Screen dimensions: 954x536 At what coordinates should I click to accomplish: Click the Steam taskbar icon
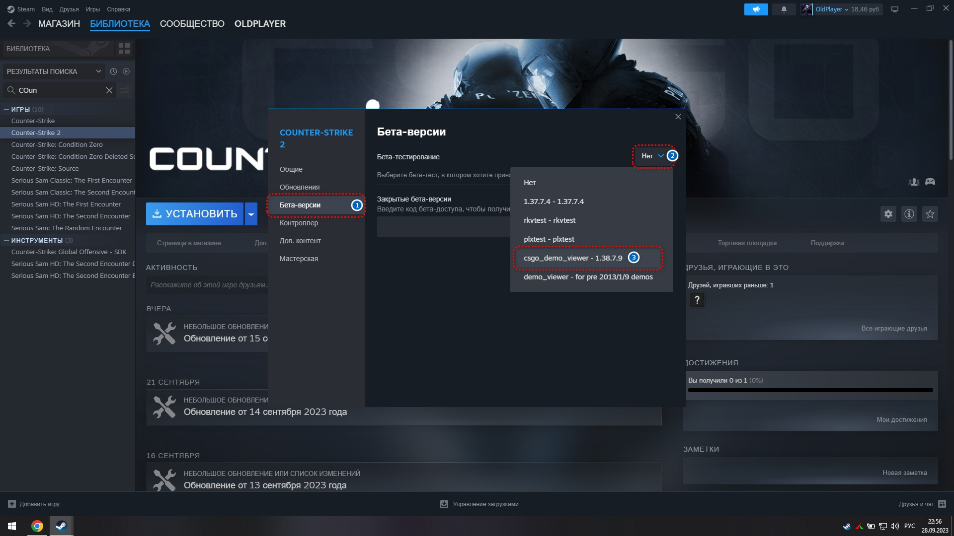tap(61, 526)
